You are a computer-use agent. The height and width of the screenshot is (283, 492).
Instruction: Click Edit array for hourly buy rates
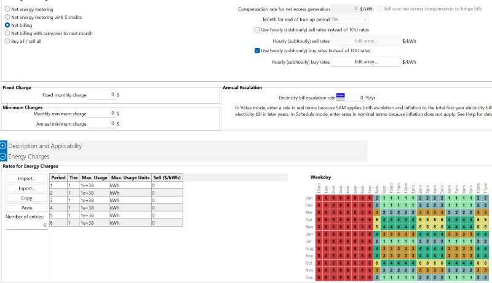point(365,62)
